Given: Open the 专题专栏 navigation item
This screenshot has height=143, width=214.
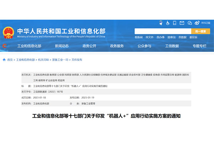Looking at the screenshot, I should click(x=199, y=46).
